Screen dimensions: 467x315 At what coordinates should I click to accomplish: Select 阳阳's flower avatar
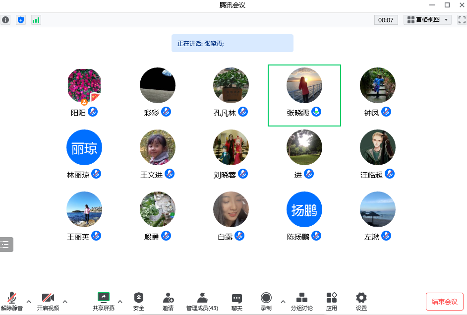[x=84, y=85]
